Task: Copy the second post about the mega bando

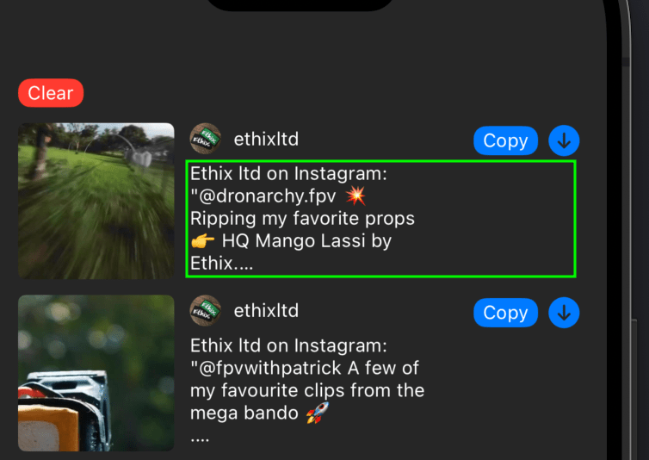Action: (505, 313)
